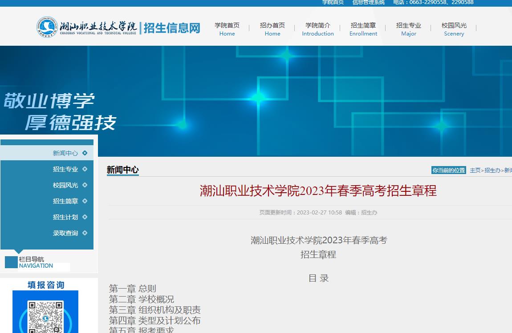
Task: Open 校园风光 Scenery menu item
Action: [x=454, y=29]
